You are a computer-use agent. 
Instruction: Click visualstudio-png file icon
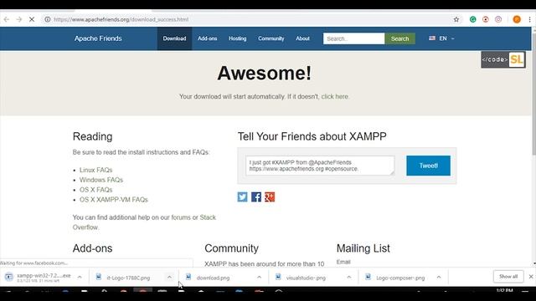click(x=278, y=277)
